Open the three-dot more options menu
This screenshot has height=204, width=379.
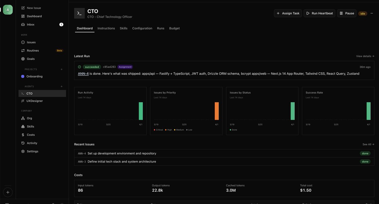coord(372,13)
